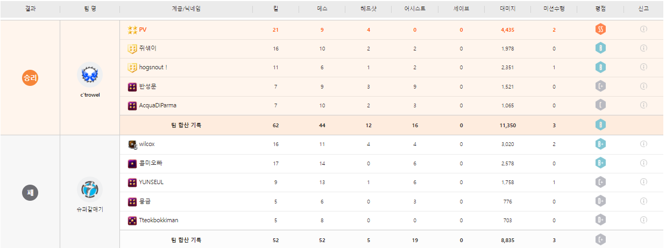The image size is (666, 248).
Task: Click the report icon for 쥐색이
Action: [x=643, y=48]
